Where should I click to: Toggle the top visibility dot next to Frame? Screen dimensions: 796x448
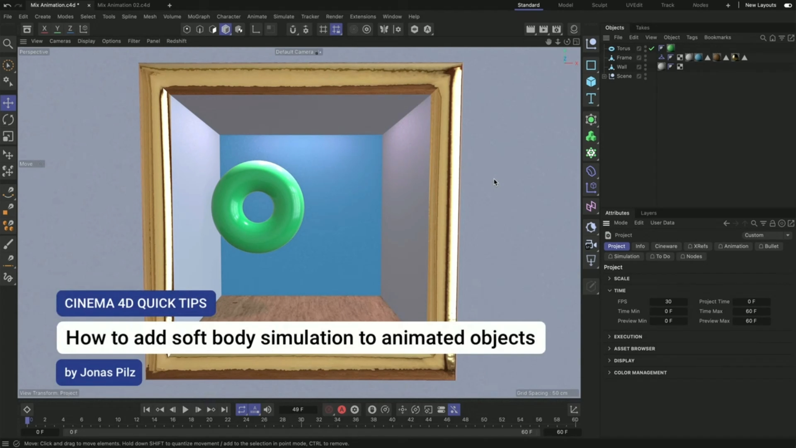pyautogui.click(x=645, y=56)
